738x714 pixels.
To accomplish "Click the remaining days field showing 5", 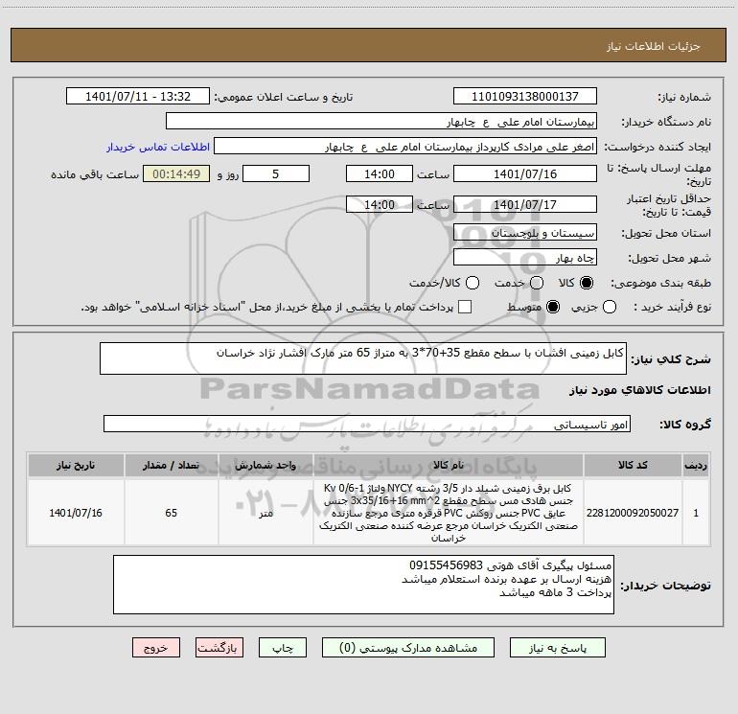I will [276, 173].
